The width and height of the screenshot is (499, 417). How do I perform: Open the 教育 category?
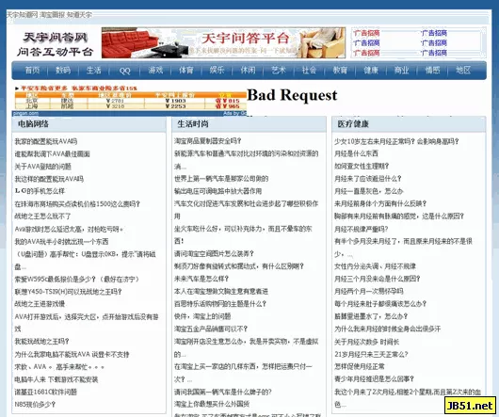(340, 70)
